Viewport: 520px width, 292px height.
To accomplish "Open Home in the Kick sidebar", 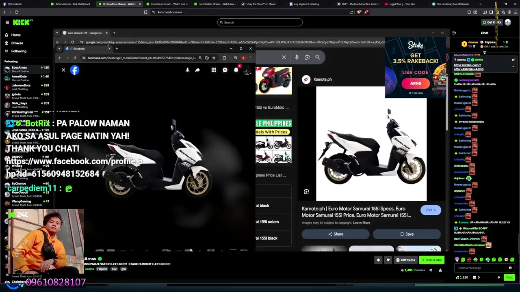I will click(x=16, y=35).
